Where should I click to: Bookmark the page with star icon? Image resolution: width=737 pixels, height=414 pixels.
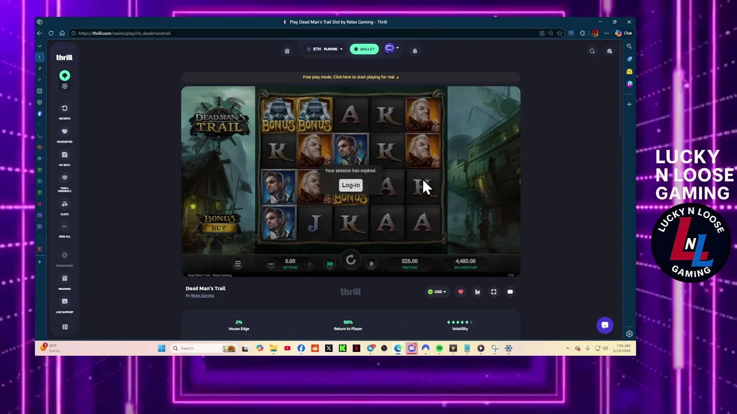tap(560, 33)
